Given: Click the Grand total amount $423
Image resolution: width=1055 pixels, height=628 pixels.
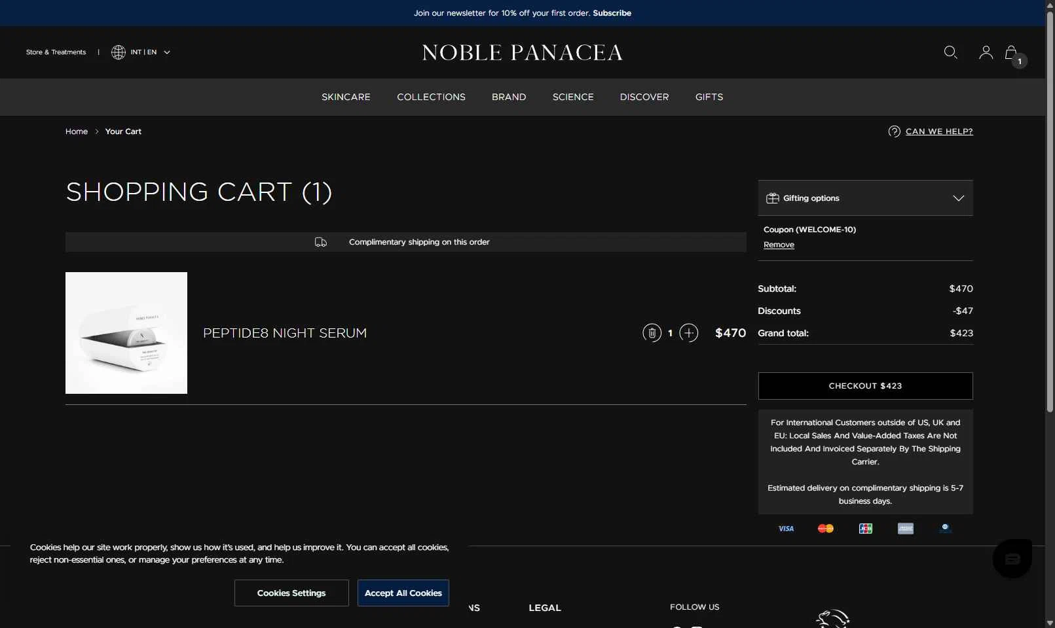Looking at the screenshot, I should pyautogui.click(x=961, y=333).
